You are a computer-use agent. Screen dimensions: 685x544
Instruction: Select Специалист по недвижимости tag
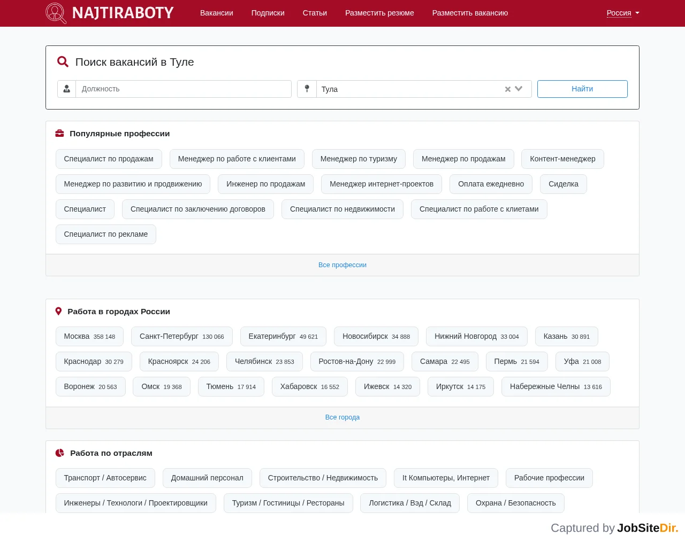[x=342, y=209]
